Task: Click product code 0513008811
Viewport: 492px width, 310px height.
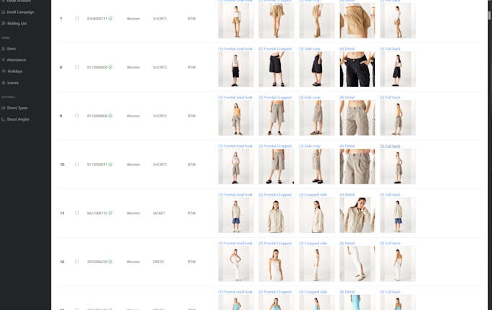Action: [97, 164]
